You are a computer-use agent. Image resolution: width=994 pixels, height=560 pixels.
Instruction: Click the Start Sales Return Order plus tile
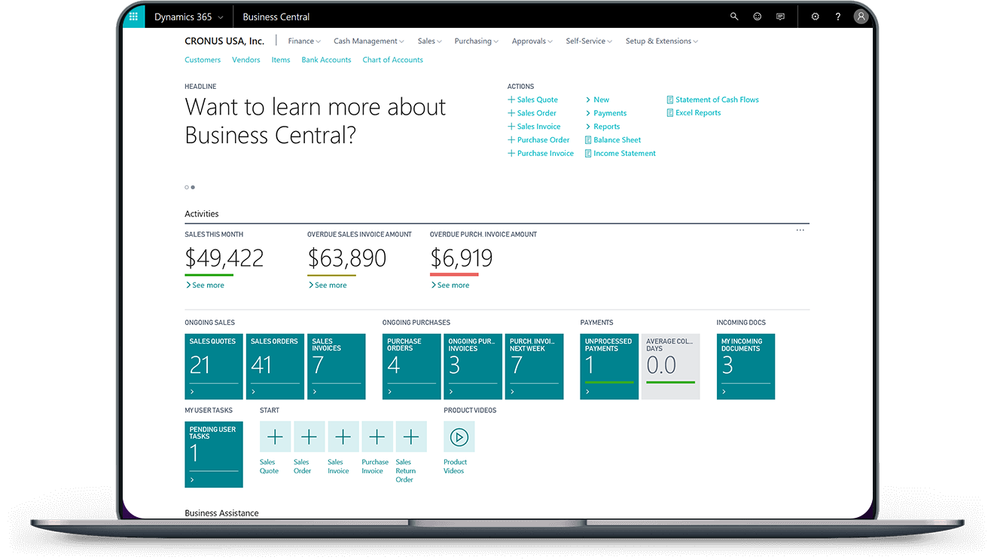pos(411,436)
